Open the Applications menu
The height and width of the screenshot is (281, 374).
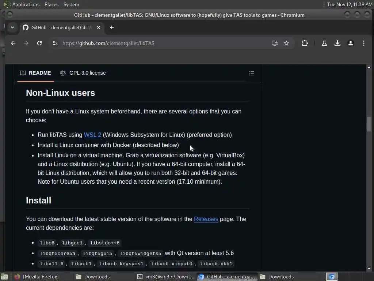[26, 4]
